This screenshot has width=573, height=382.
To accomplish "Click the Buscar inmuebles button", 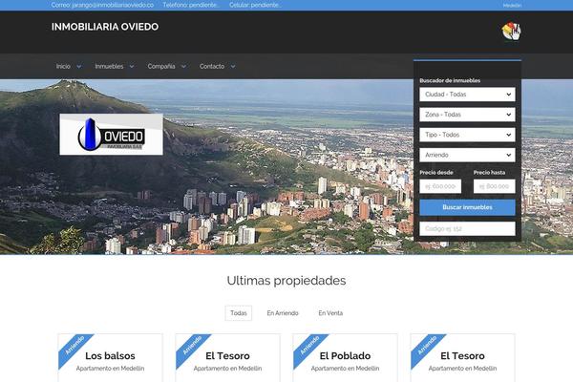I will coord(467,207).
